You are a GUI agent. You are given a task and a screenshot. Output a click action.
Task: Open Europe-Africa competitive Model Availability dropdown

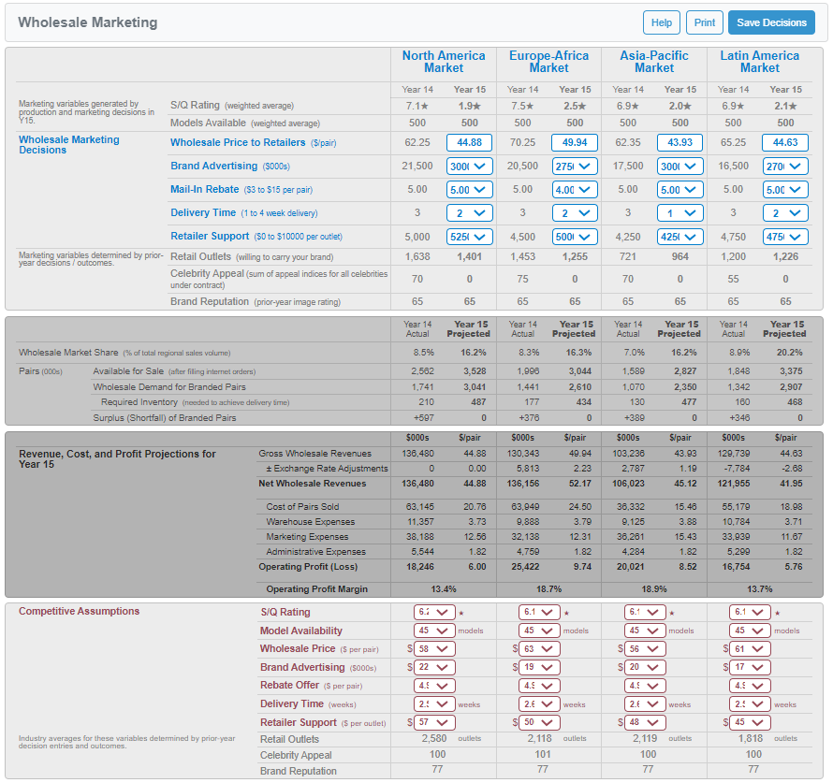pyautogui.click(x=540, y=631)
